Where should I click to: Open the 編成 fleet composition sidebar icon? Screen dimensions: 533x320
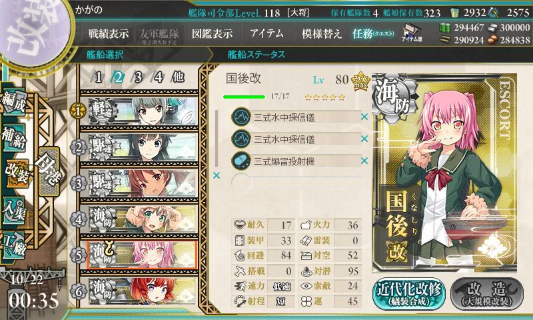click(14, 102)
